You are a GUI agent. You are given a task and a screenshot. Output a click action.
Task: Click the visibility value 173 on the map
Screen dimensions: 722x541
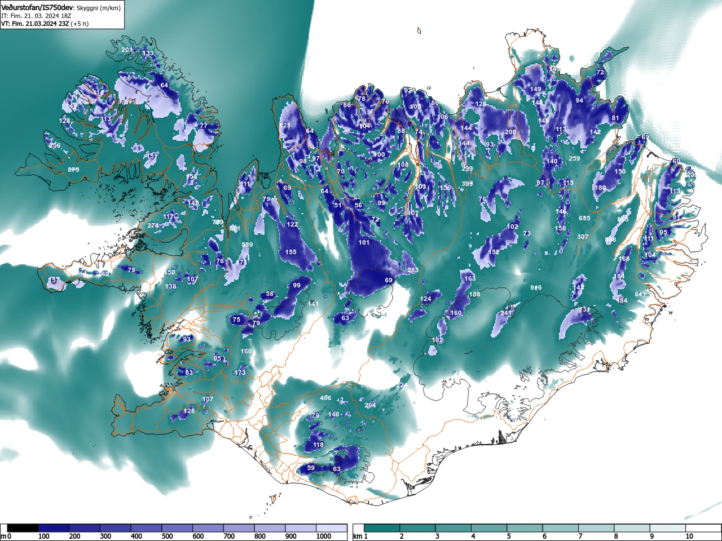click(x=240, y=373)
